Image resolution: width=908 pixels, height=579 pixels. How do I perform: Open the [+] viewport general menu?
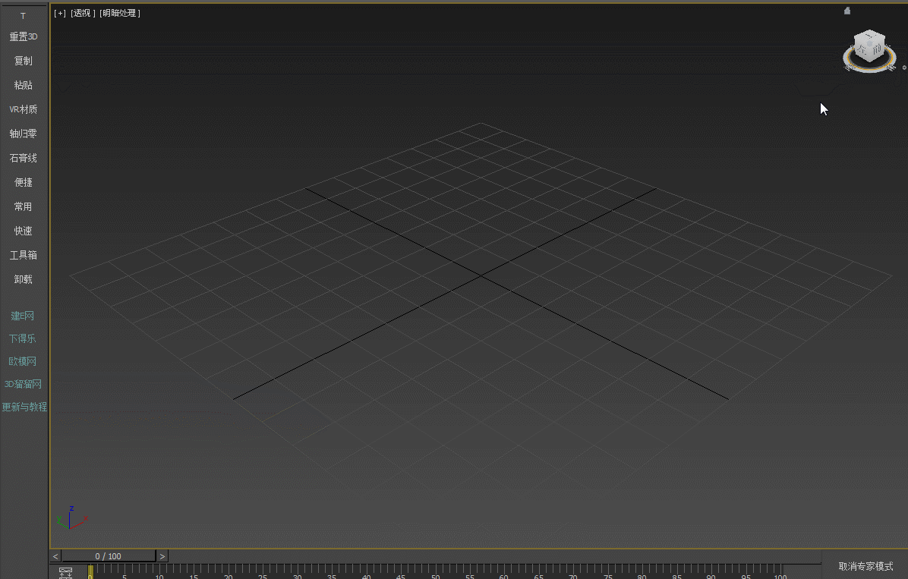(x=60, y=13)
